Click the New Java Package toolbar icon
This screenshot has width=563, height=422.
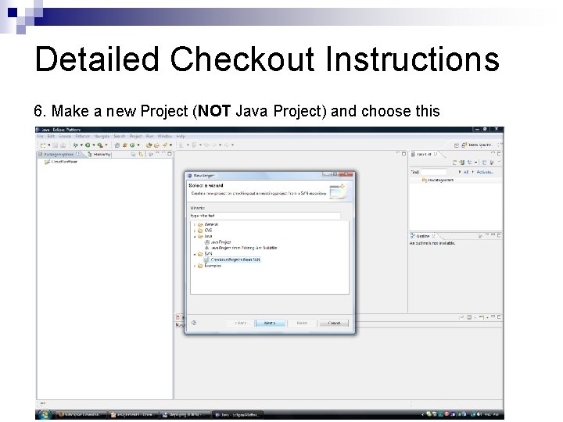tap(124, 145)
